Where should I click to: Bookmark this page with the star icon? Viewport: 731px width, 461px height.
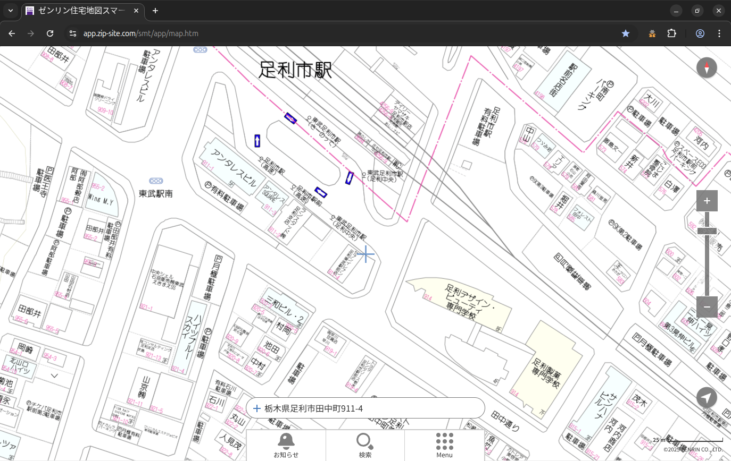[x=626, y=33]
